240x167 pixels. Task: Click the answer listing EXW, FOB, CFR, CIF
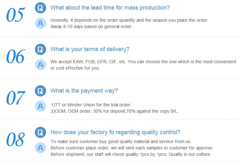click(143, 62)
